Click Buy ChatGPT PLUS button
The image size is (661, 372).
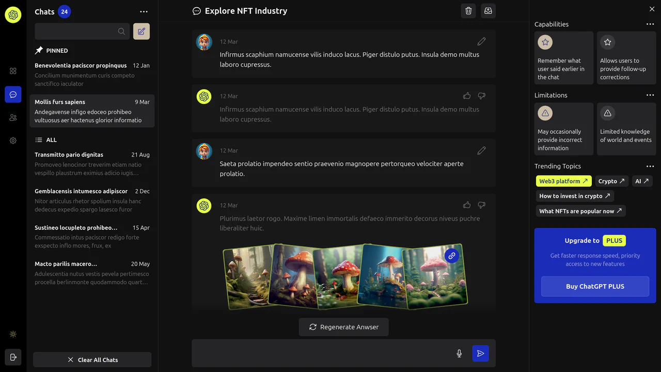(595, 286)
